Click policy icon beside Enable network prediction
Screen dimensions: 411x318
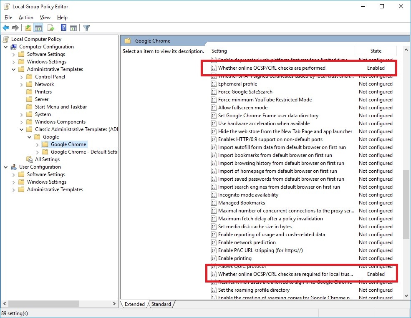coord(214,242)
